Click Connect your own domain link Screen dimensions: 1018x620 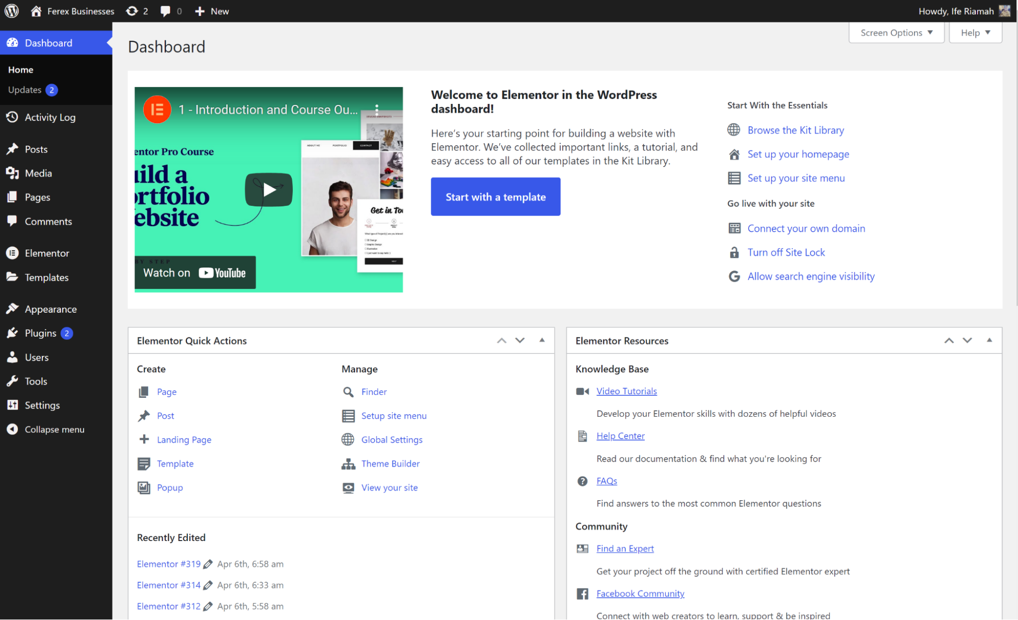coord(806,228)
